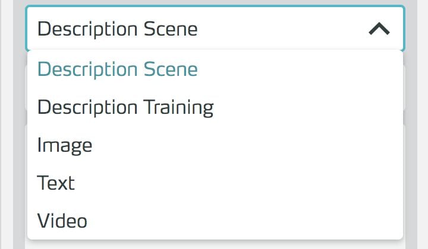Choose the Video option

pos(62,221)
